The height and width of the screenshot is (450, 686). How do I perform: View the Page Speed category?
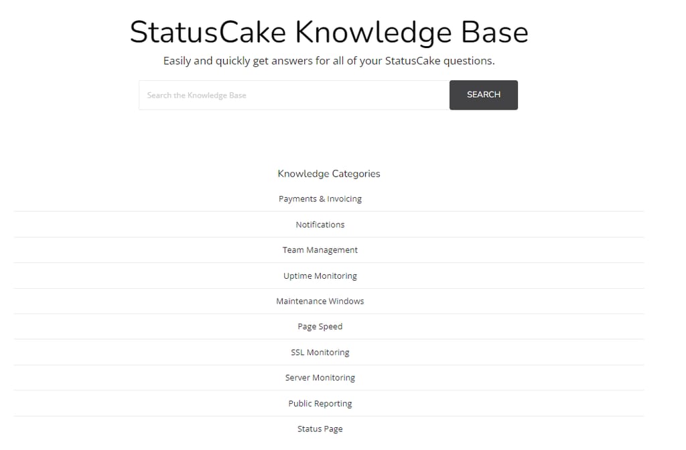point(320,326)
